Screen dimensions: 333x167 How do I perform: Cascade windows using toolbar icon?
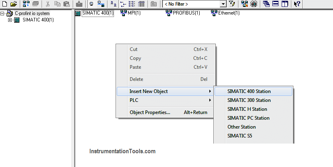point(266,4)
